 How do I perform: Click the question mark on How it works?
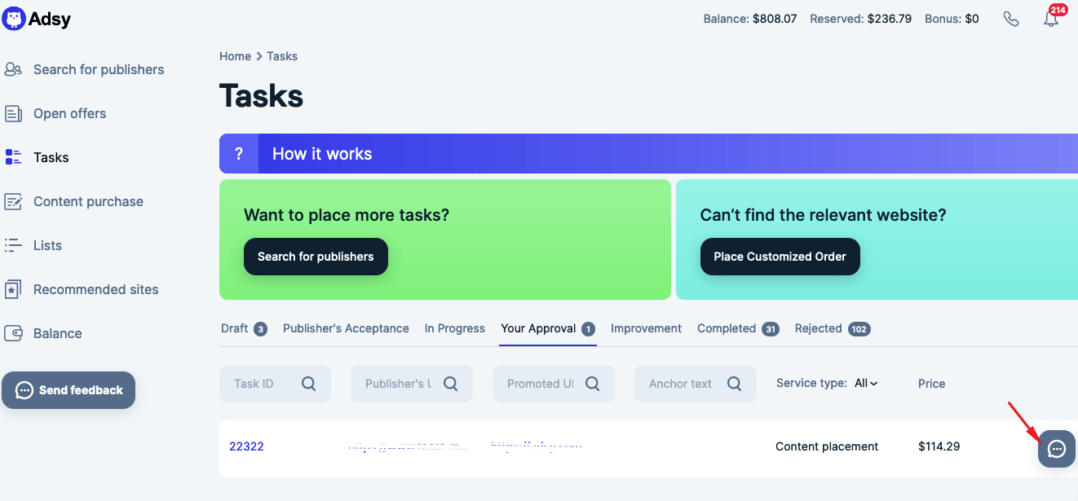click(239, 154)
